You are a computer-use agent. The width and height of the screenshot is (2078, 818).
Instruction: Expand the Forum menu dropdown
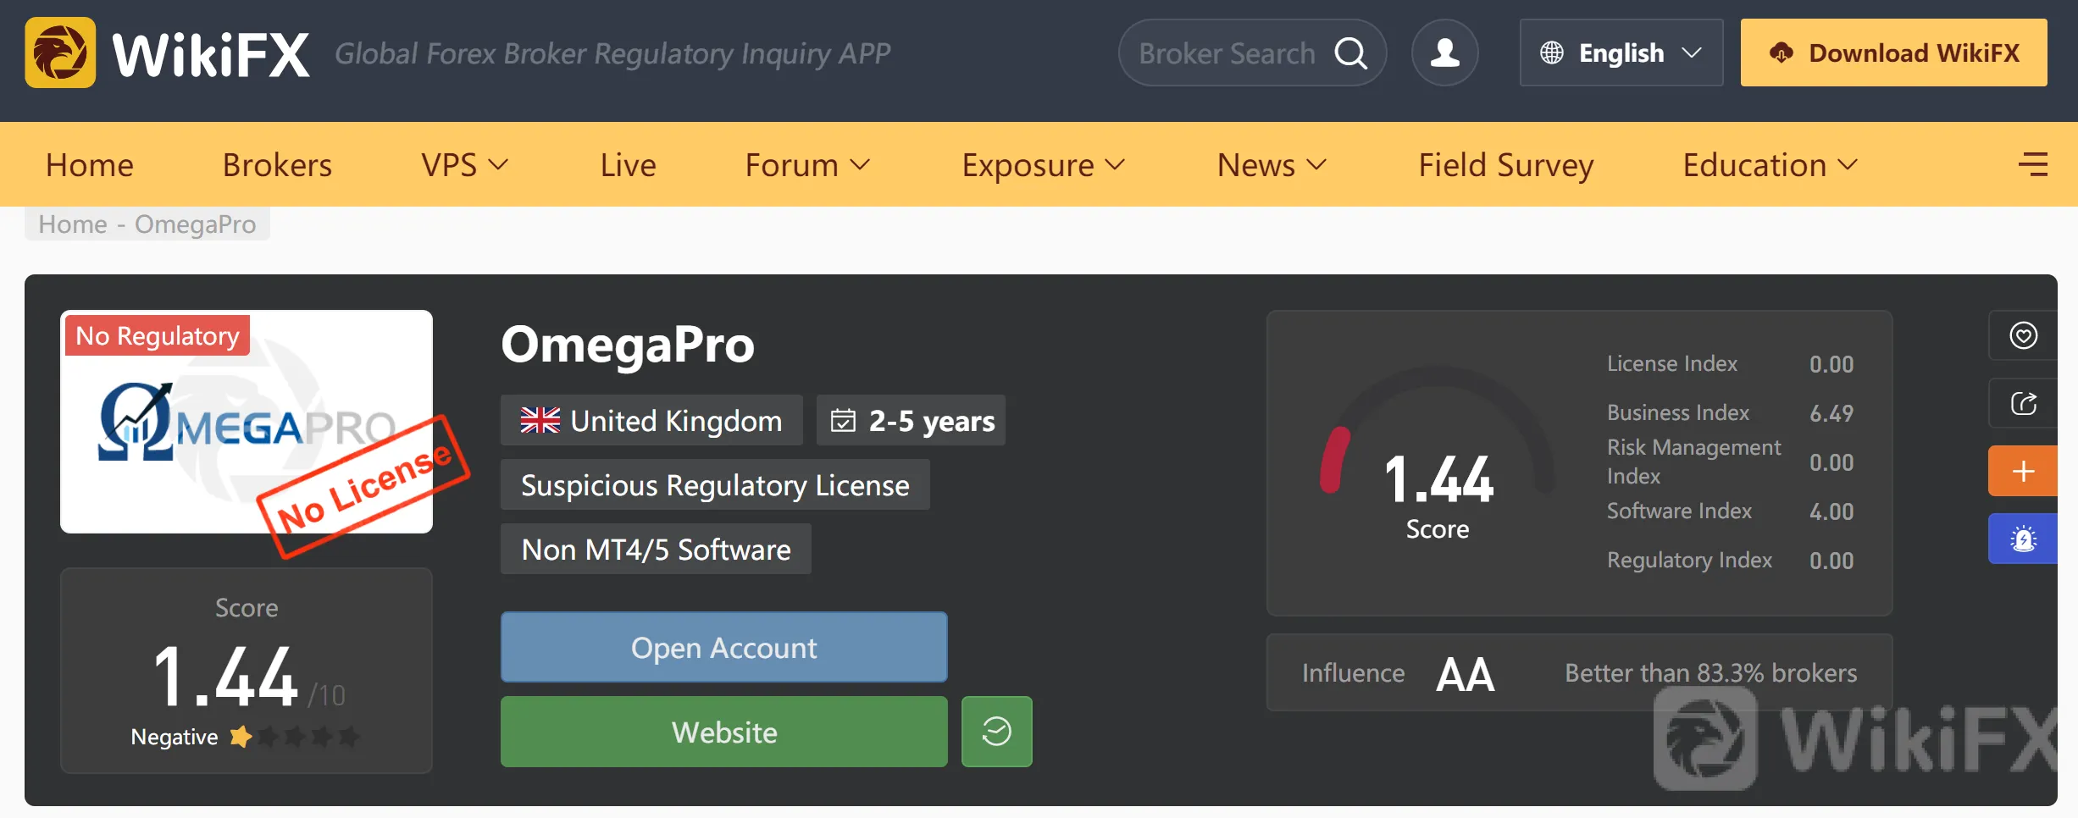tap(808, 164)
